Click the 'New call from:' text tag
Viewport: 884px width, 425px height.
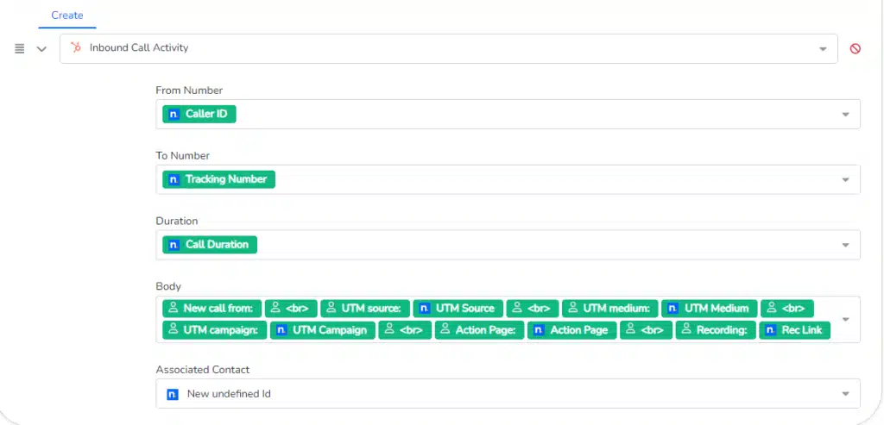tap(212, 308)
